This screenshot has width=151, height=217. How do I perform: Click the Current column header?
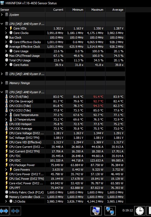coord(55,10)
